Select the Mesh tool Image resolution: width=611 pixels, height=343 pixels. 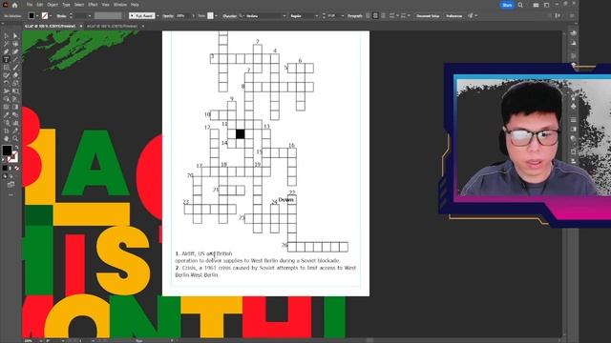[x=7, y=107]
